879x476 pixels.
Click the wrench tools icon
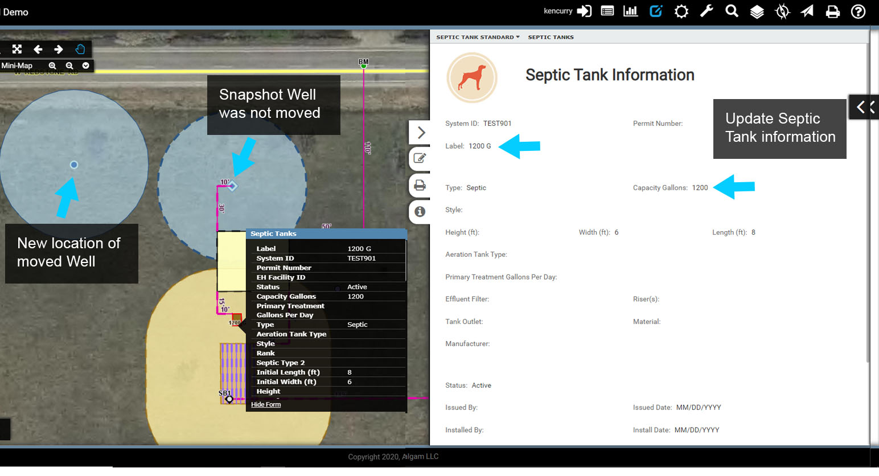(x=707, y=11)
